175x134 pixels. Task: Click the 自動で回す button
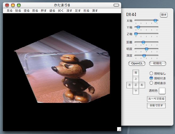click(156, 106)
